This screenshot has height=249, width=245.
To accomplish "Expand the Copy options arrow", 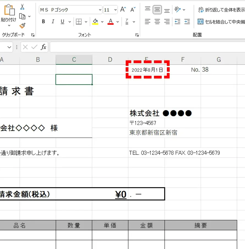I will (29, 16).
